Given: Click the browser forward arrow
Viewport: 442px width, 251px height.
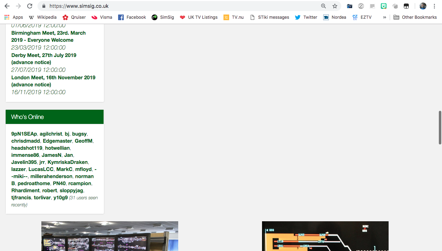Looking at the screenshot, I should pyautogui.click(x=18, y=6).
